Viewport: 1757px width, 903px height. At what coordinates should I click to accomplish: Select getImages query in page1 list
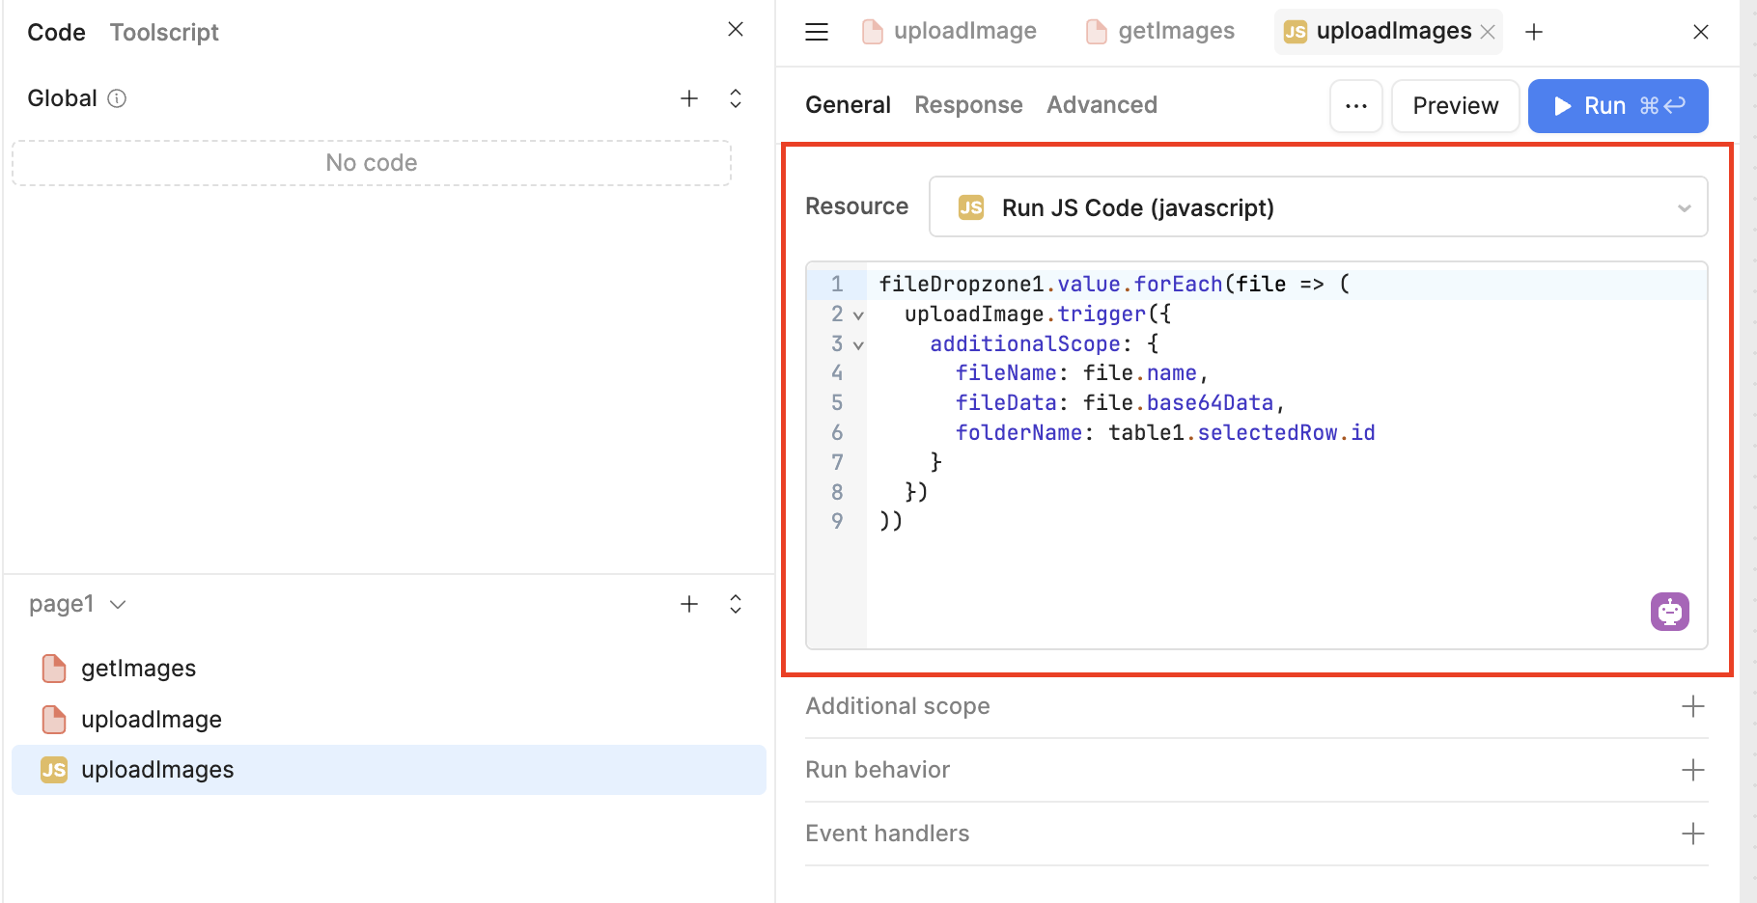click(x=138, y=669)
